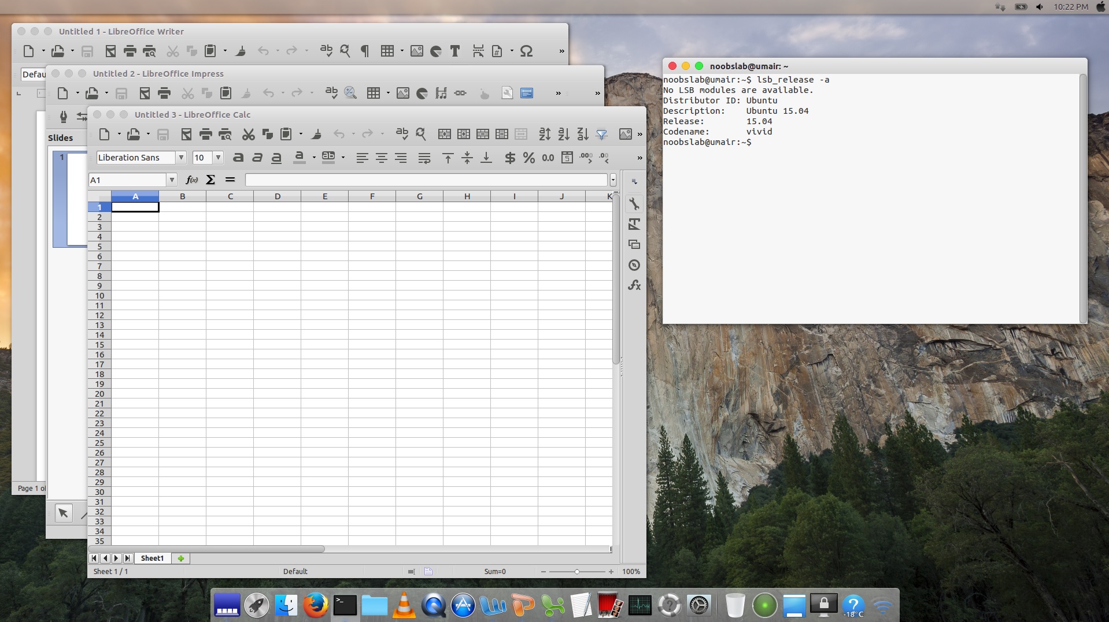The width and height of the screenshot is (1109, 622).
Task: Toggle Italic in Calc formatting bar
Action: tap(257, 158)
